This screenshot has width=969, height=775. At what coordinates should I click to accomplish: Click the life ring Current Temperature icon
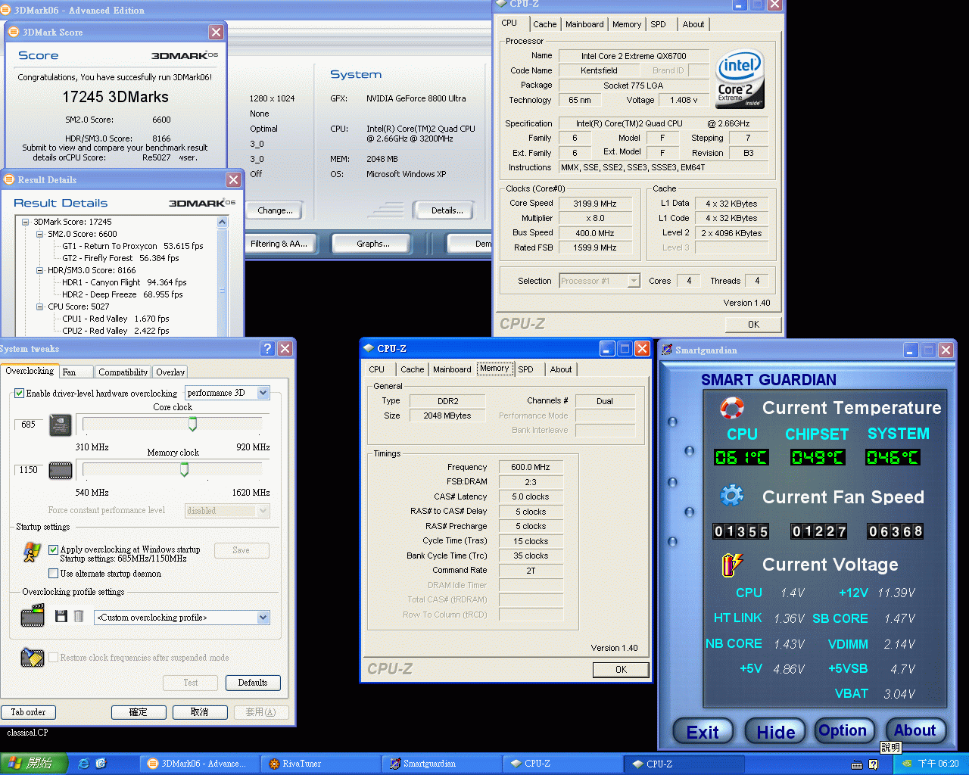point(732,408)
